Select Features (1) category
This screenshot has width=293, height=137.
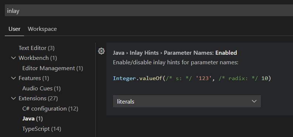(34, 78)
